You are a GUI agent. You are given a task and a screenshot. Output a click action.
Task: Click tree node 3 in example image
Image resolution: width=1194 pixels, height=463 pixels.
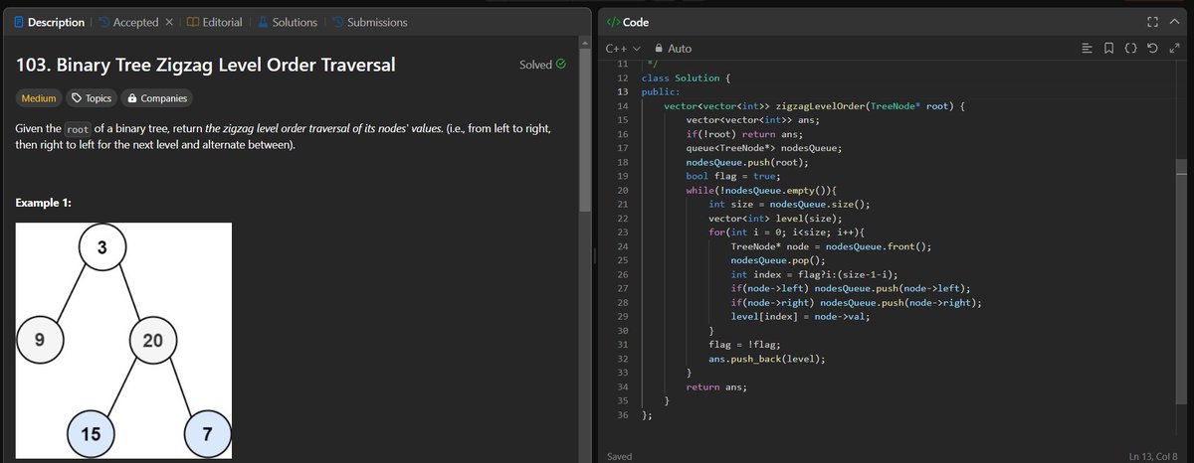(100, 247)
